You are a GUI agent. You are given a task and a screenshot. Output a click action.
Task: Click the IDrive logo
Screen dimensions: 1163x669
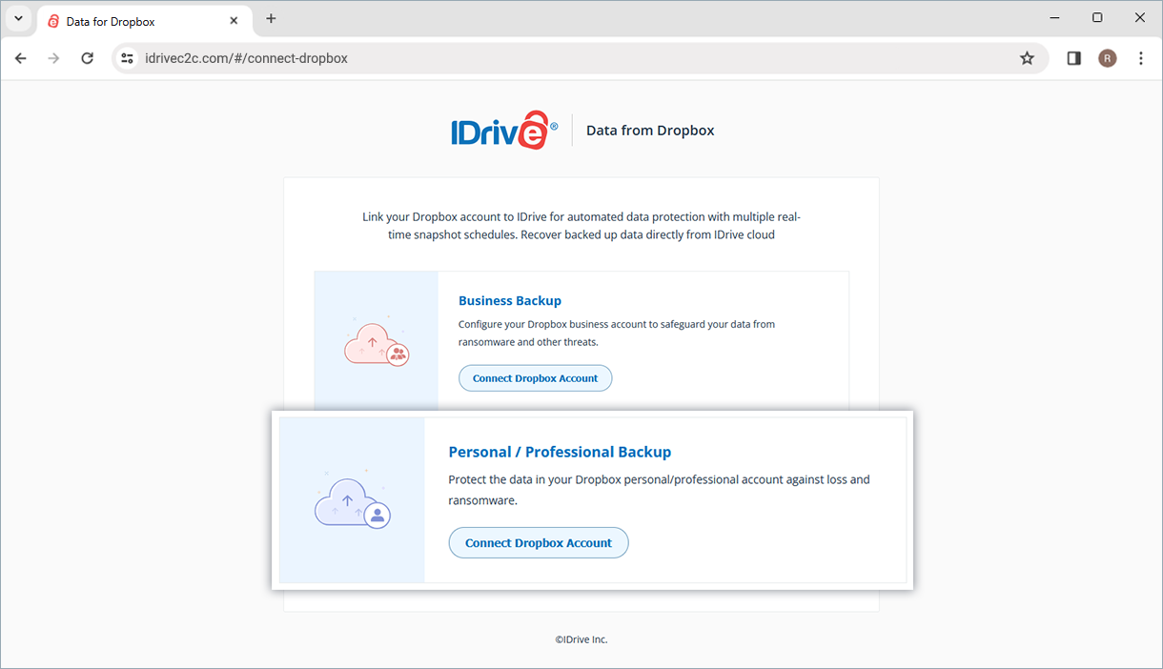(504, 131)
